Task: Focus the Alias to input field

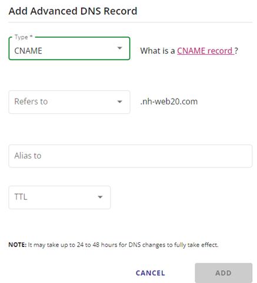Action: pyautogui.click(x=131, y=156)
